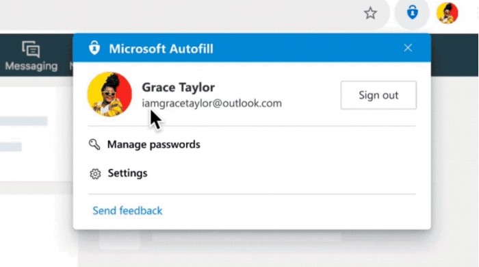The width and height of the screenshot is (479, 267).
Task: Bookmark this page with the star icon
Action: point(370,13)
